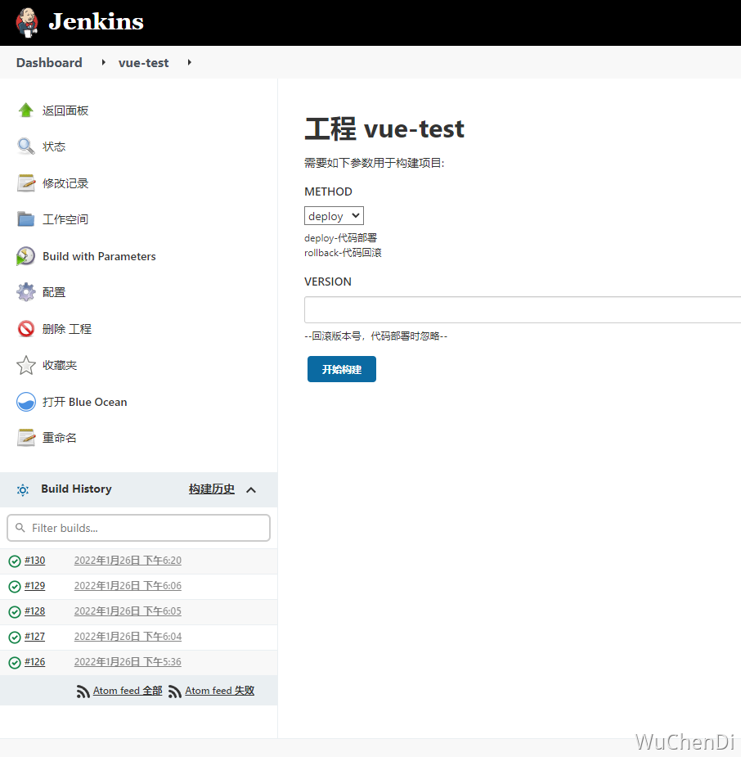
Task: Open the Atom feed 失败 link
Action: [219, 691]
